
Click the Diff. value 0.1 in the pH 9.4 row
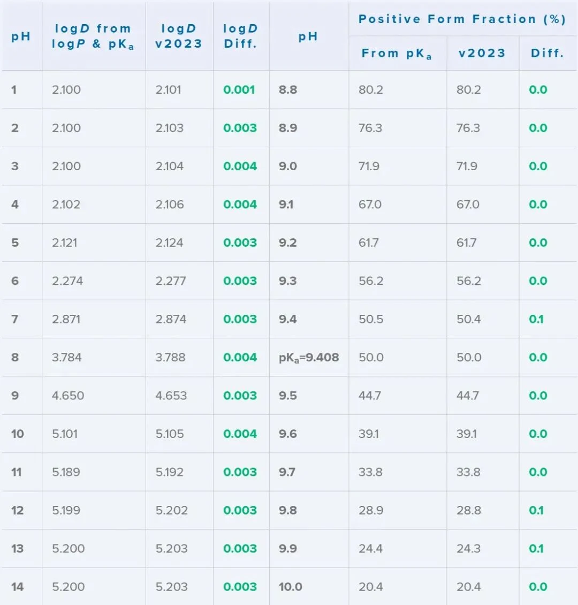click(x=536, y=319)
